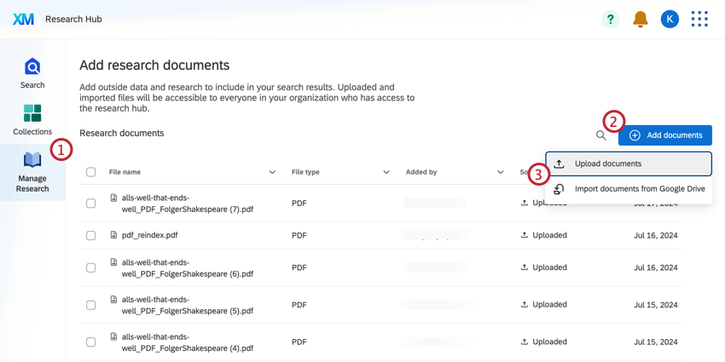
Task: Click the research documents search magnifier icon
Action: [601, 135]
